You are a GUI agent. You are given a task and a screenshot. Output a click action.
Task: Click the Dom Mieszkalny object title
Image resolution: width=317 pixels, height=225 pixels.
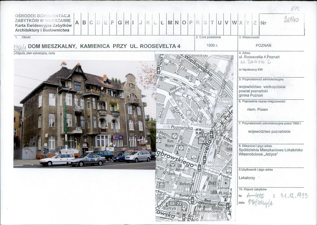click(104, 46)
